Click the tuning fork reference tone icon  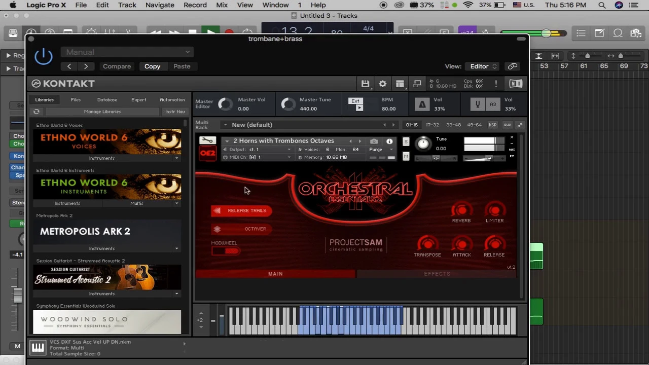click(477, 104)
